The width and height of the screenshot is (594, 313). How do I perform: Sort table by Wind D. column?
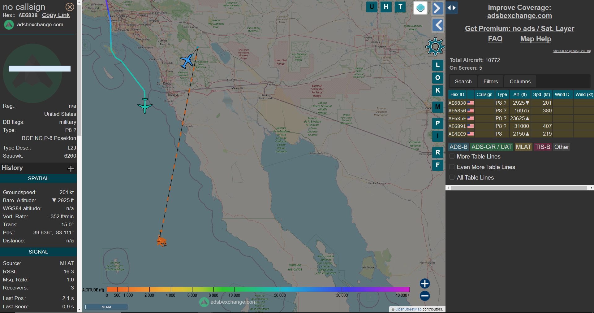pos(562,94)
